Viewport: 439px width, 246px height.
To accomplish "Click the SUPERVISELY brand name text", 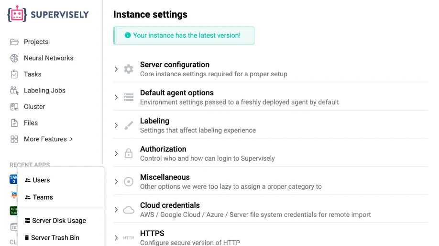I will pos(60,14).
